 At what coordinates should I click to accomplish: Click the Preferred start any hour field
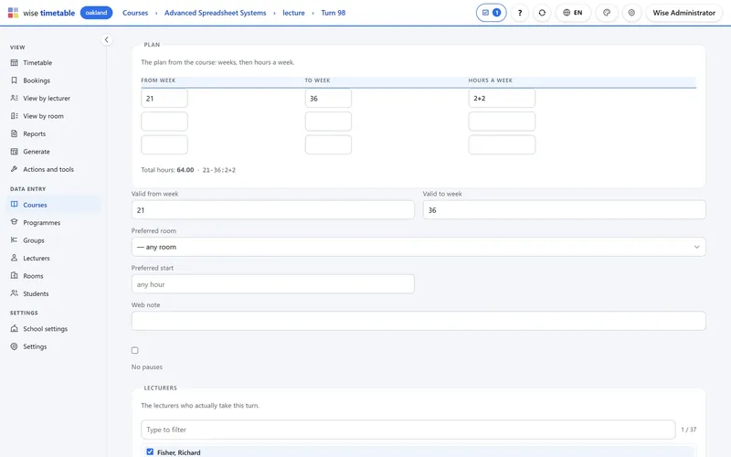[272, 284]
